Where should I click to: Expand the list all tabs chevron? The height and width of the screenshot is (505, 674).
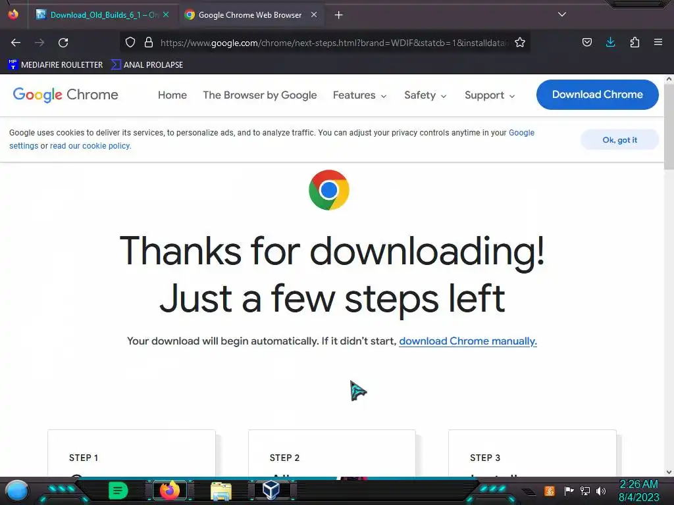pyautogui.click(x=562, y=14)
